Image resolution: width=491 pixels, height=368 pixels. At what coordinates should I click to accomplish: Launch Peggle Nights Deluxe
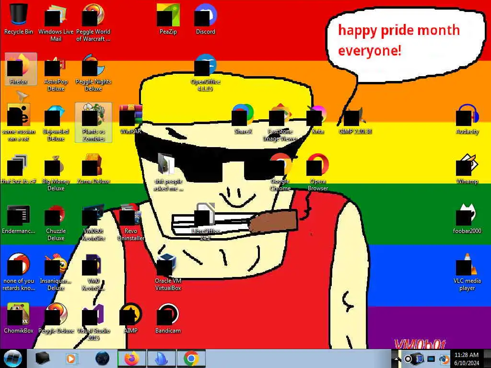94,73
